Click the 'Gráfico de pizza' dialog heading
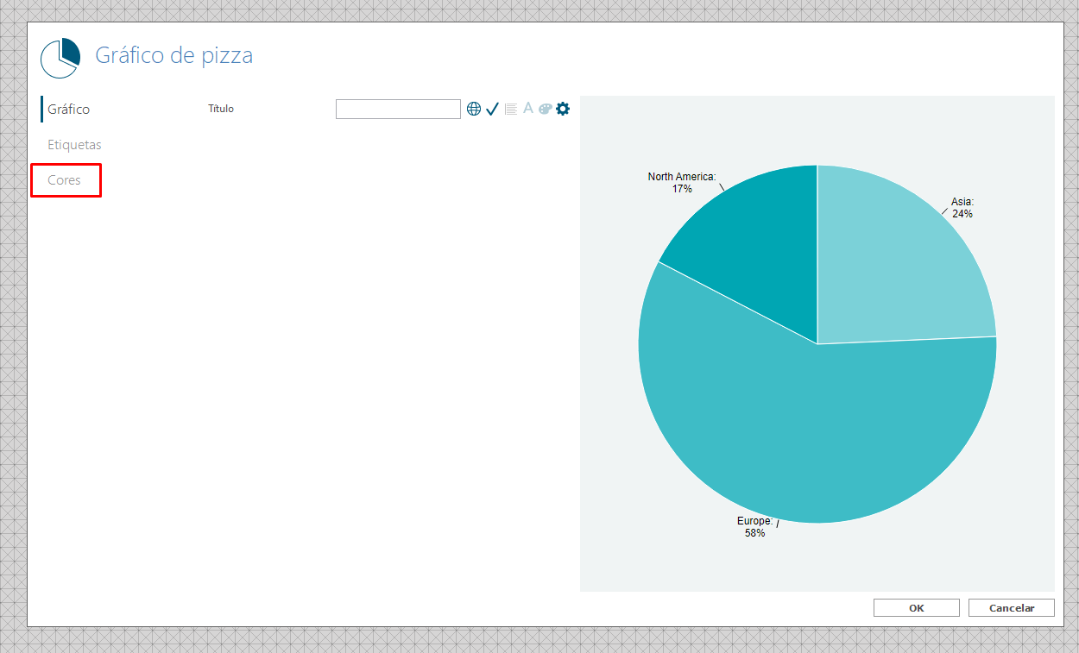 tap(174, 56)
